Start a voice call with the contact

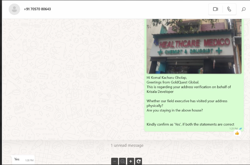[x=229, y=9]
